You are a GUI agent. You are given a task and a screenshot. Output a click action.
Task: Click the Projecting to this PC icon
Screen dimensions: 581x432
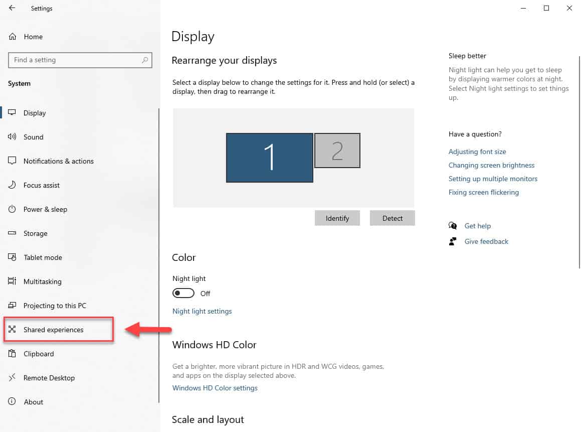pyautogui.click(x=12, y=305)
